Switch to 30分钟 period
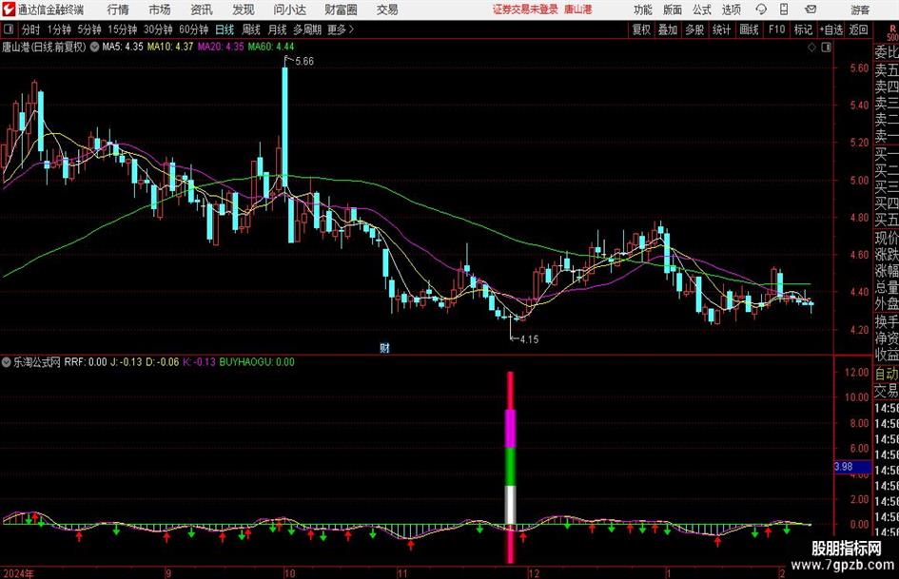The height and width of the screenshot is (579, 899). point(158,29)
